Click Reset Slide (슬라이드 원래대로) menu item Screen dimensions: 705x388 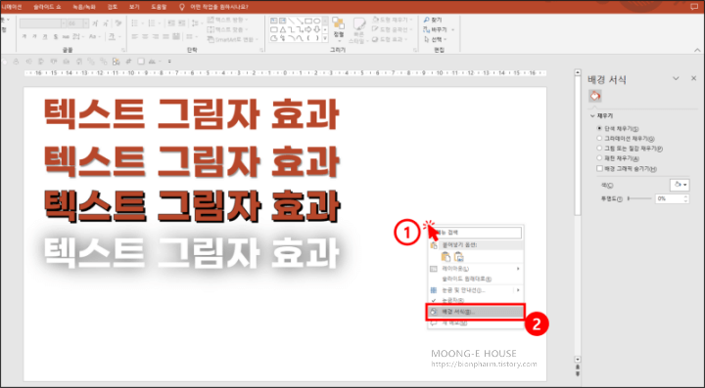click(x=475, y=279)
